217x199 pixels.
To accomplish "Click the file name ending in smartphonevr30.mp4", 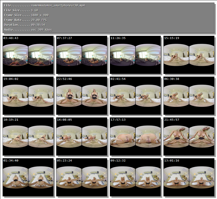I will [x=58, y=6].
